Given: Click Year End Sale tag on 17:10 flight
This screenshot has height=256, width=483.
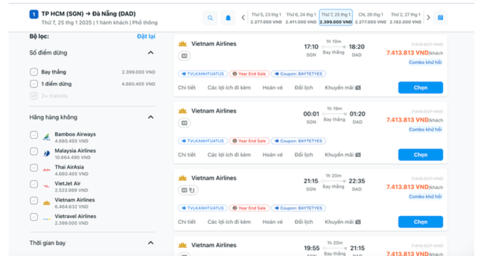Looking at the screenshot, I should coord(249,74).
